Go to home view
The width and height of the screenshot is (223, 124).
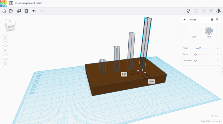pos(5,37)
